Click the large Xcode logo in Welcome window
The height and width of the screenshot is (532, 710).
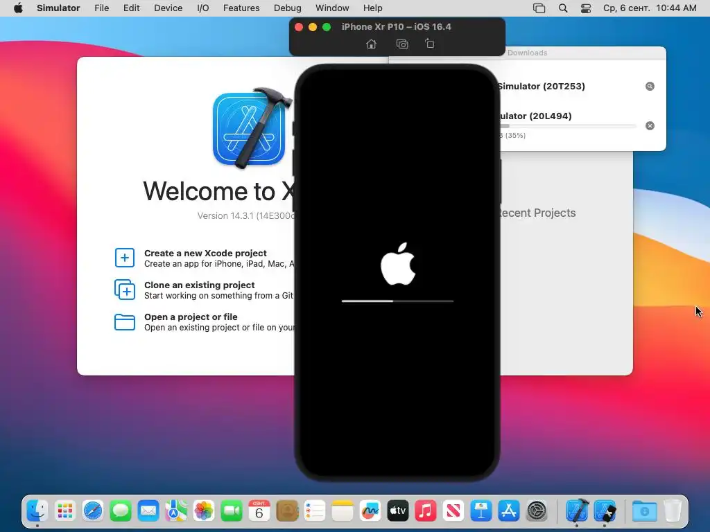252,128
